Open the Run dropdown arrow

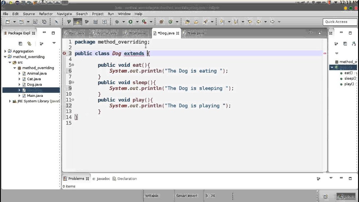pyautogui.click(x=137, y=22)
